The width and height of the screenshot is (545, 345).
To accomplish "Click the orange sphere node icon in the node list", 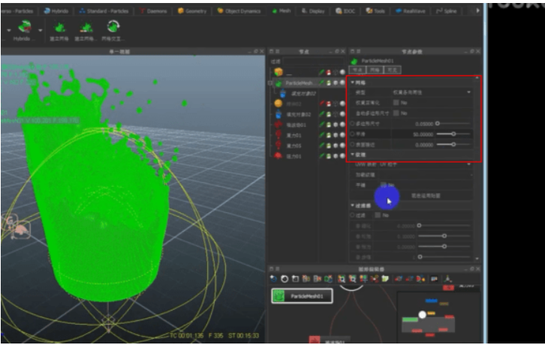I will coord(279,103).
